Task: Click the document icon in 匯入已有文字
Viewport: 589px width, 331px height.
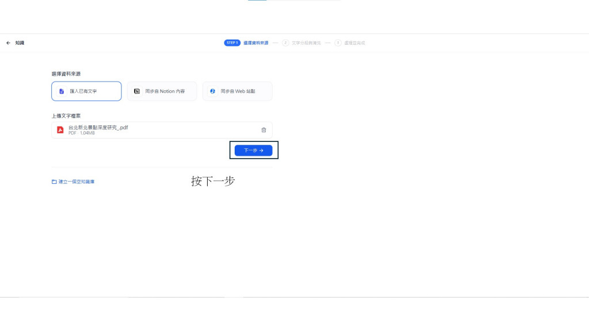Action: click(62, 91)
